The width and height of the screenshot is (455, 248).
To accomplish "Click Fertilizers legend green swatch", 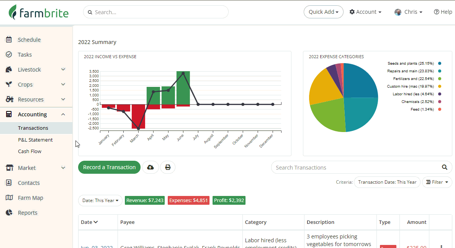I will [x=440, y=78].
